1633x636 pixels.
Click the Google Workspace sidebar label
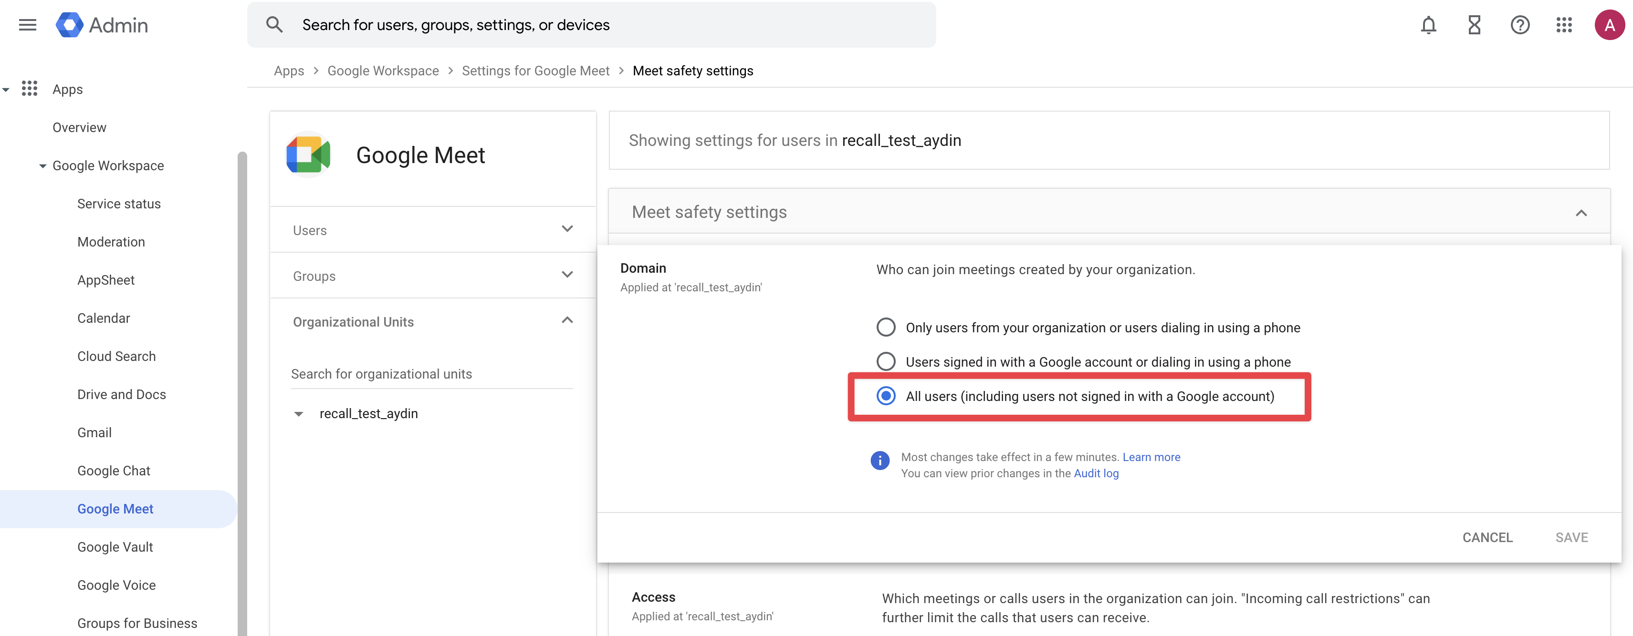click(x=108, y=166)
